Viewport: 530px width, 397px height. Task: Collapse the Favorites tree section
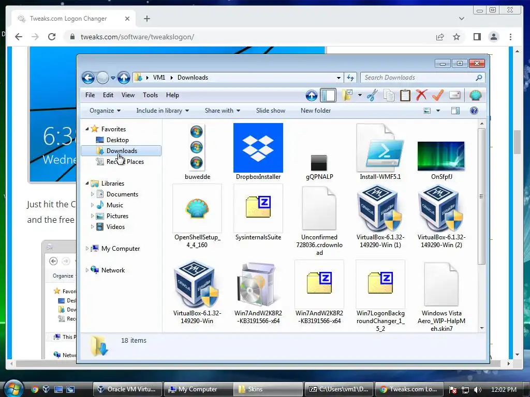(x=87, y=129)
